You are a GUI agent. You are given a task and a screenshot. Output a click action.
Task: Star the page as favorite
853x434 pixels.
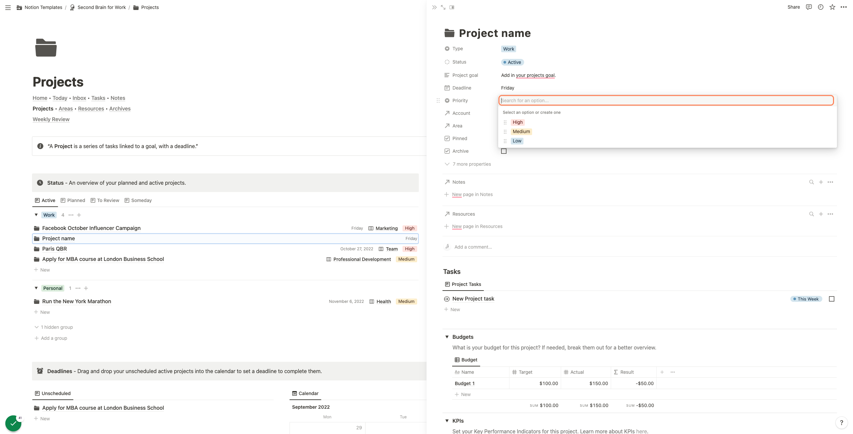832,7
